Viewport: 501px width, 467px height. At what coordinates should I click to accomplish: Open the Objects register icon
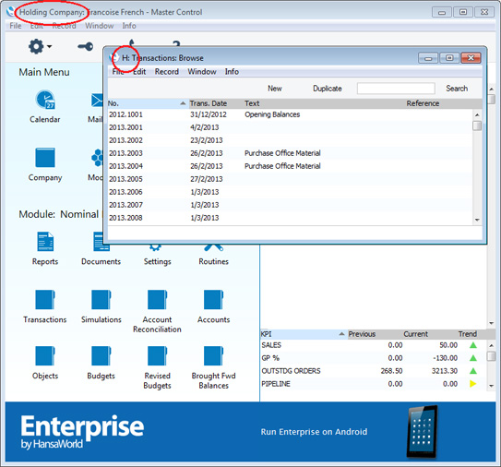[45, 355]
